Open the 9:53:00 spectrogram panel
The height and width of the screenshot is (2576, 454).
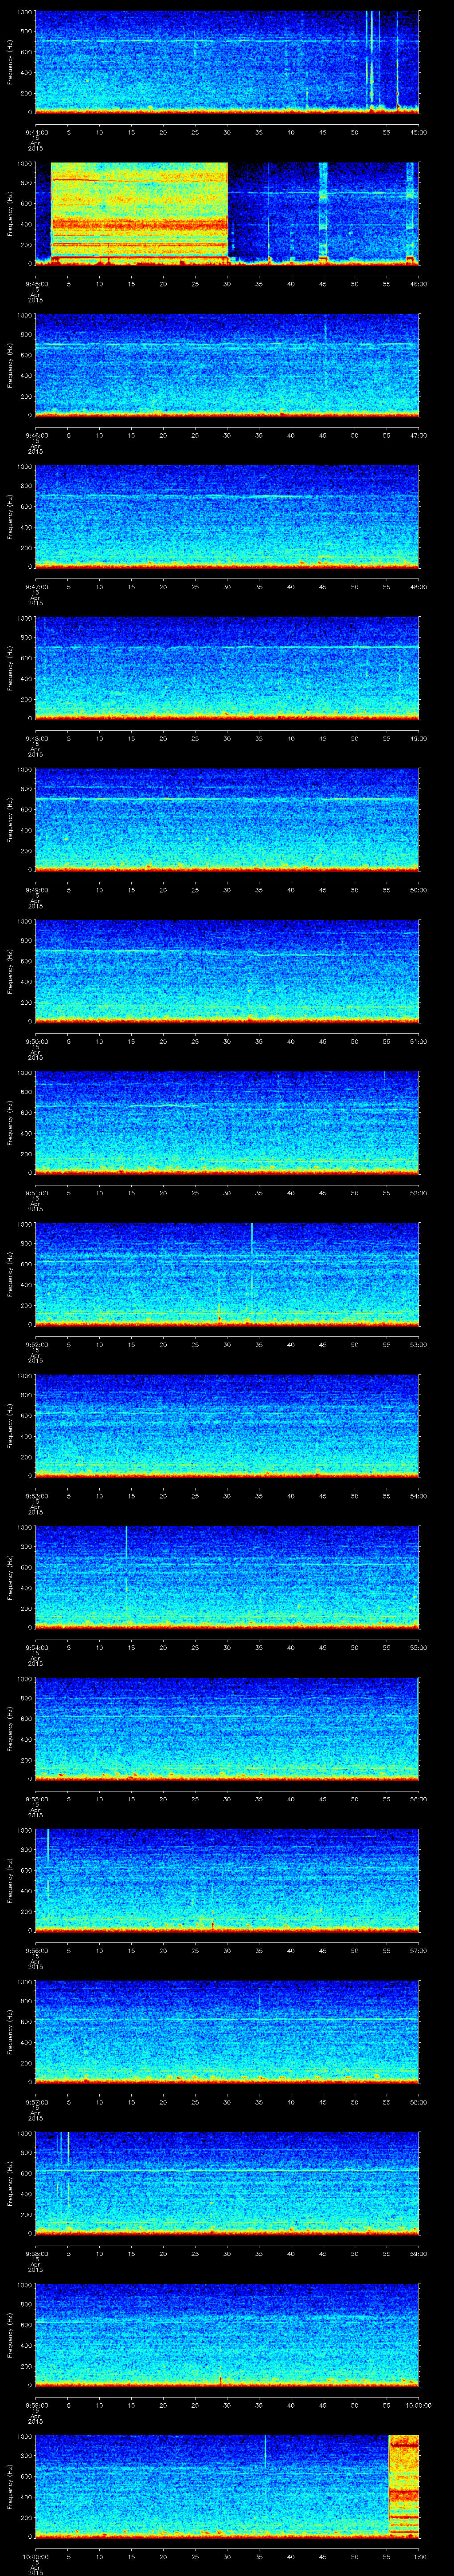(227, 1425)
